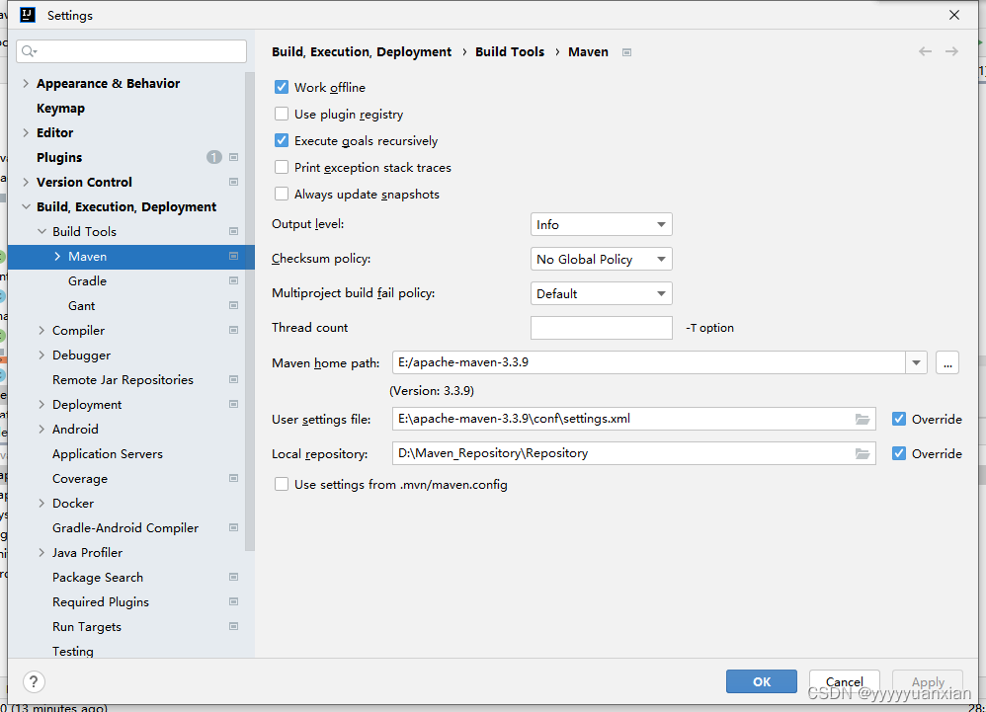Open Multiproject build fail policy dropdown
Image resolution: width=986 pixels, height=712 pixels.
click(601, 293)
